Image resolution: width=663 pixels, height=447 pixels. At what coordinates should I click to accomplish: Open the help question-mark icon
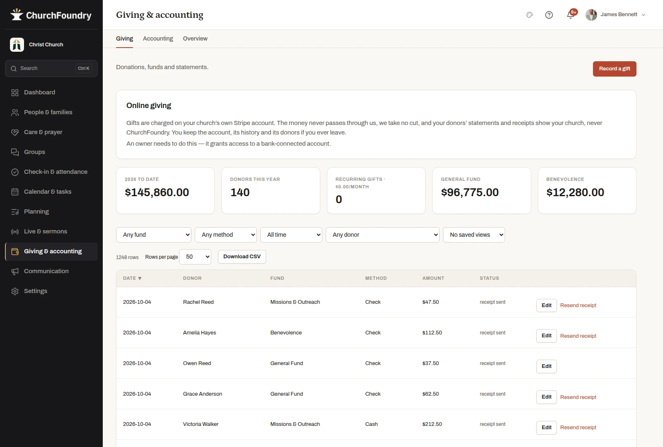click(549, 15)
